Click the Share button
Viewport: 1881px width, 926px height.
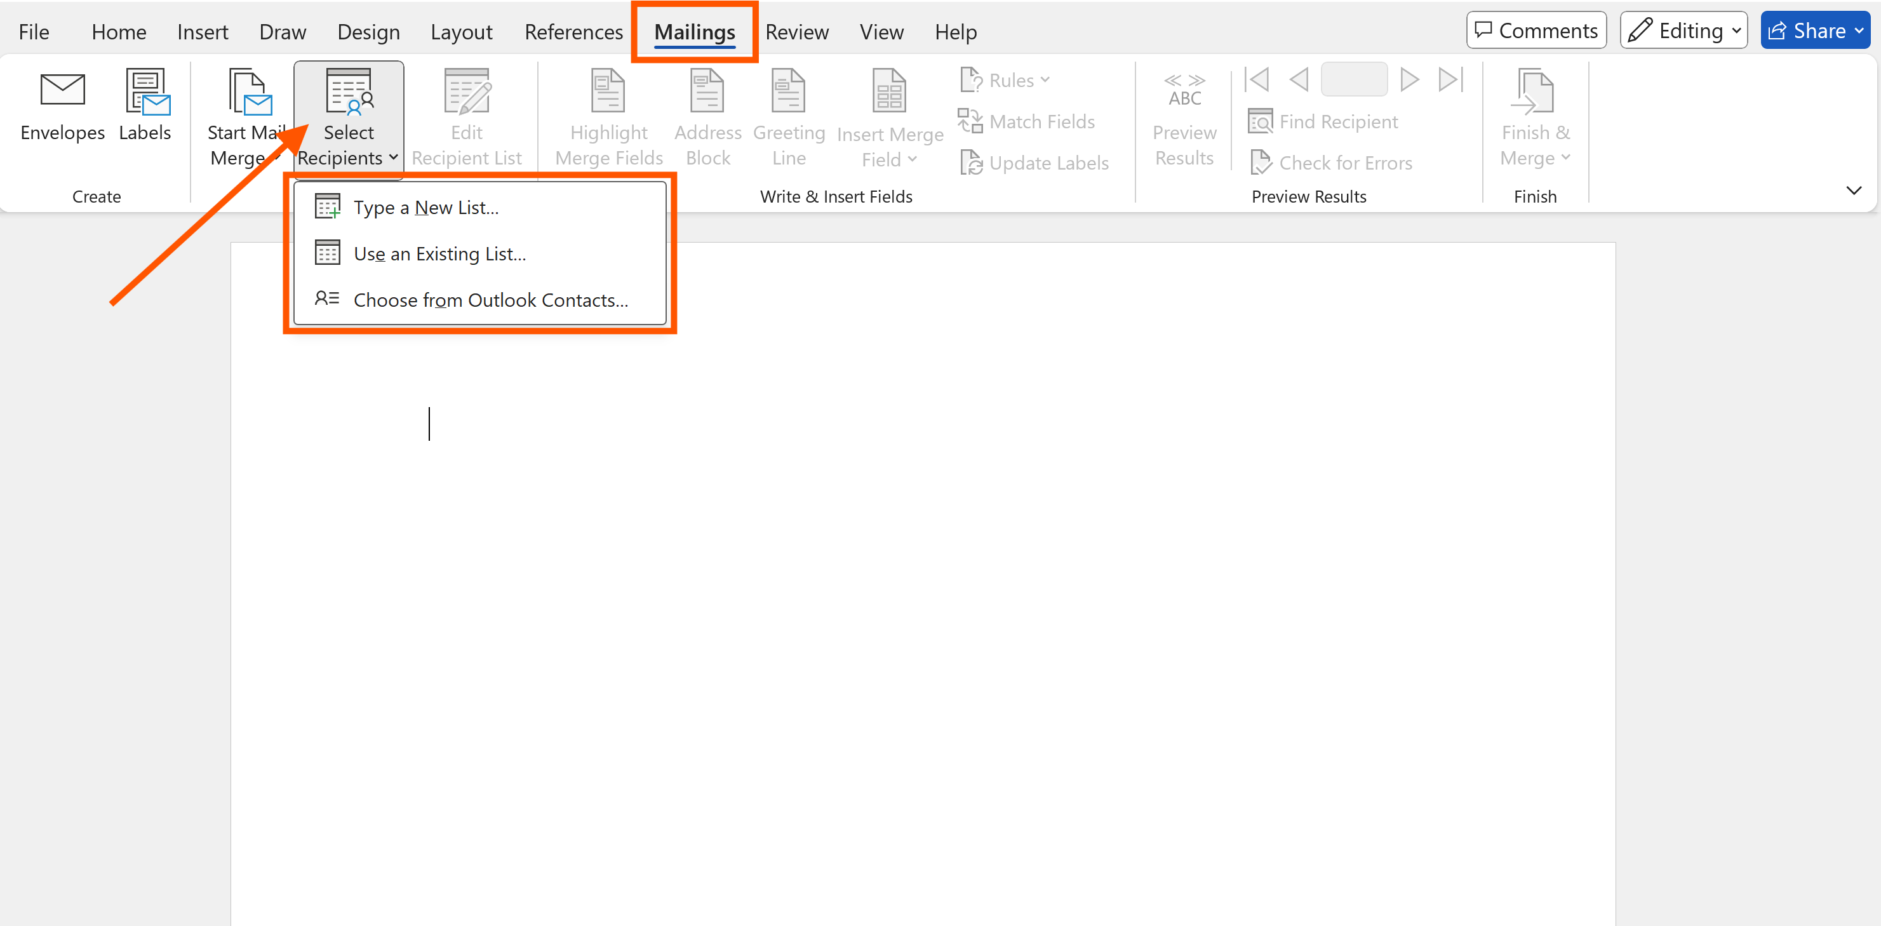1814,30
